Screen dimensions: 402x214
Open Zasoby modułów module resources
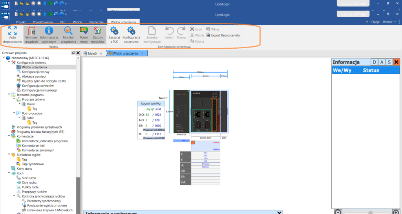point(98,35)
